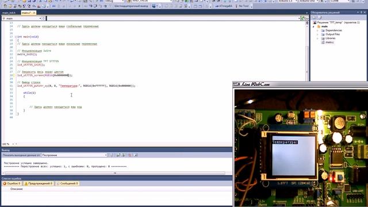Click the output pane horizontal scrollbar
The image size is (368, 207).
click(x=115, y=173)
